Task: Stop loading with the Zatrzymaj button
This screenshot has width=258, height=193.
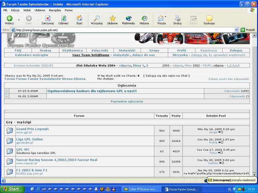Action: click(x=48, y=20)
